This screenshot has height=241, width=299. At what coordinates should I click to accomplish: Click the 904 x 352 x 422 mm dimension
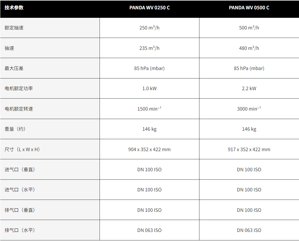(x=149, y=149)
